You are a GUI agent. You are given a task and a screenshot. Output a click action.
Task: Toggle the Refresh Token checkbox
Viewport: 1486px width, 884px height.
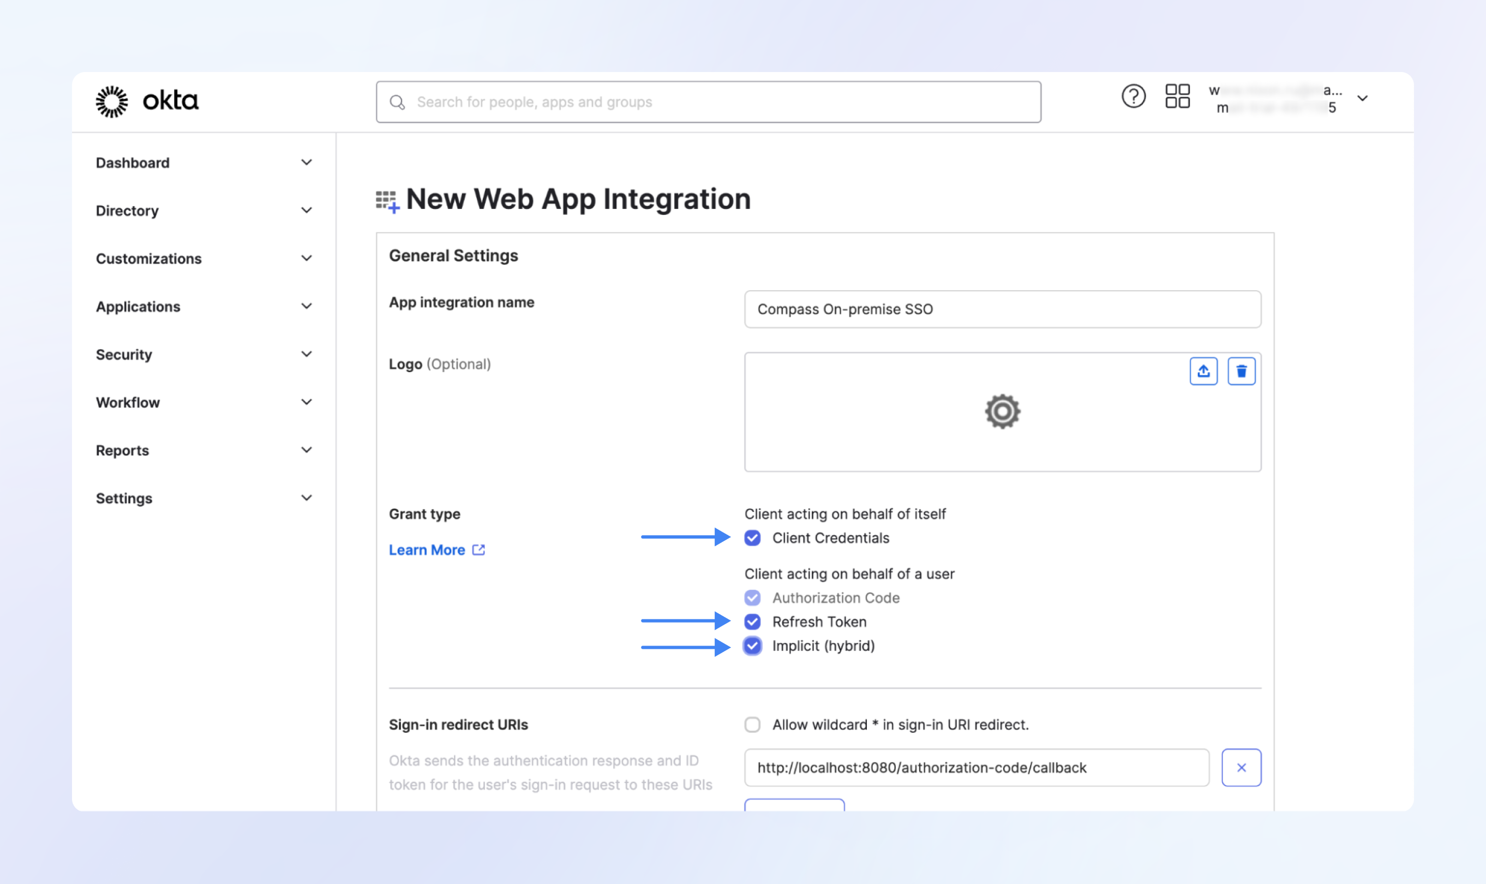[x=752, y=622]
